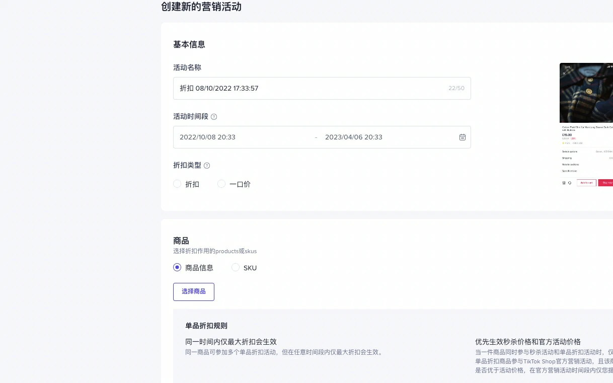This screenshot has height=383, width=613.
Task: Click the help icon beside 折扣类型
Action: pos(206,165)
